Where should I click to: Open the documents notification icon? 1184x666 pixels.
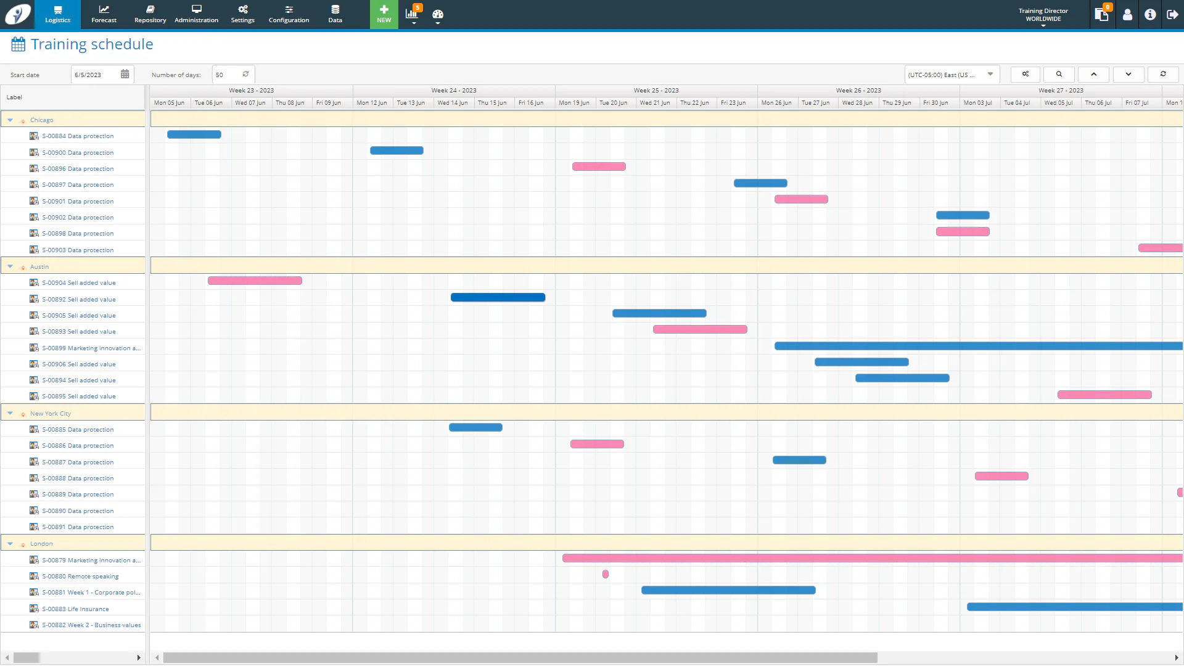(1102, 14)
